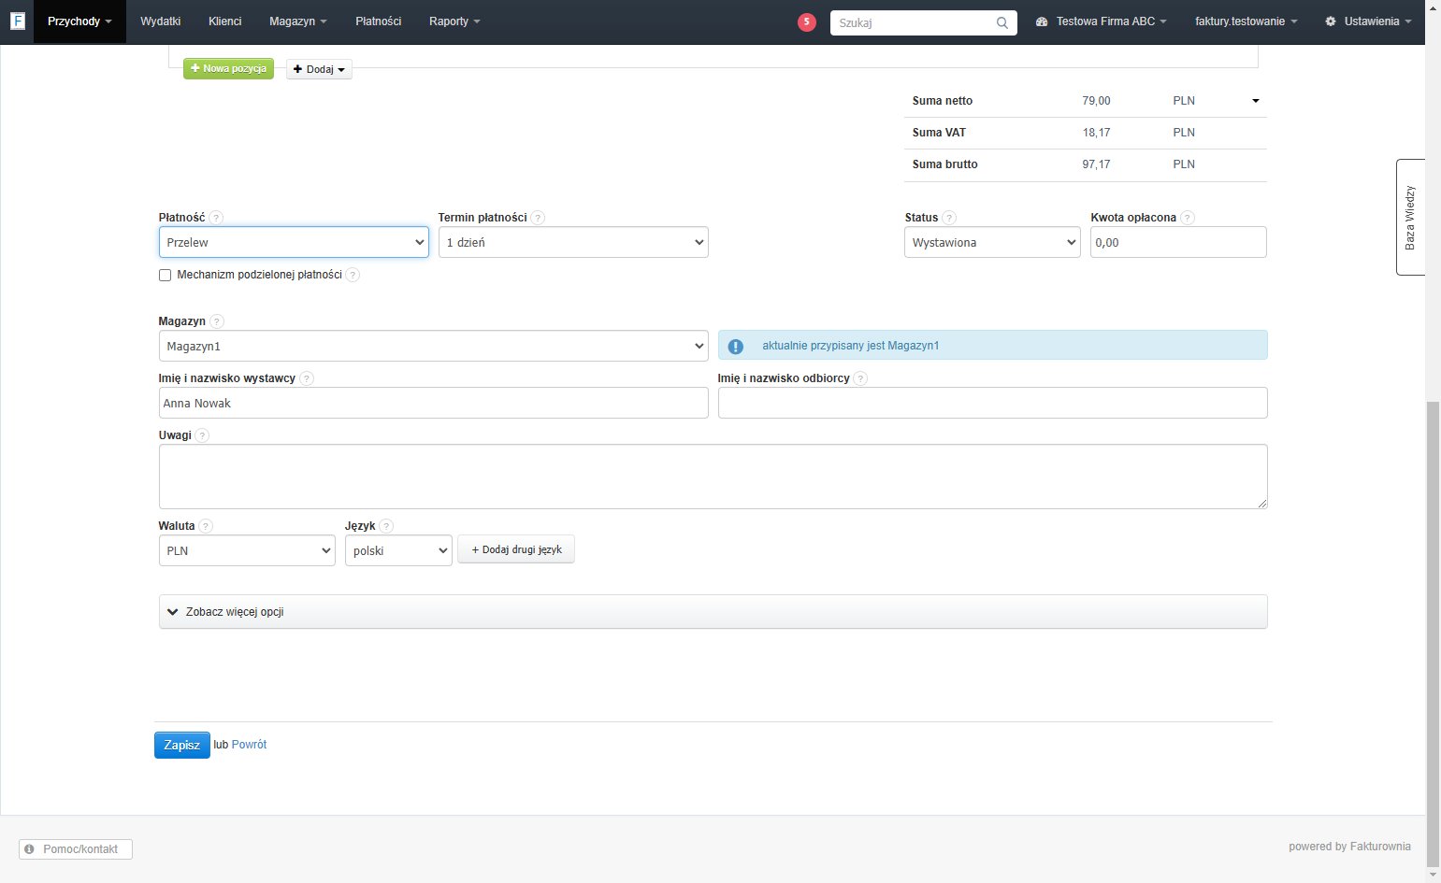
Task: Open the Język dropdown set to polski
Action: coord(398,550)
